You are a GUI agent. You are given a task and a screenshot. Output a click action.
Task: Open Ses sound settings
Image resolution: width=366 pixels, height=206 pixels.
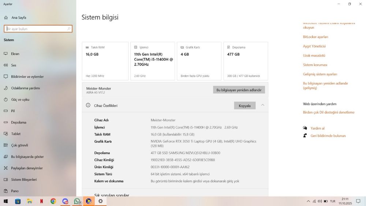14,65
